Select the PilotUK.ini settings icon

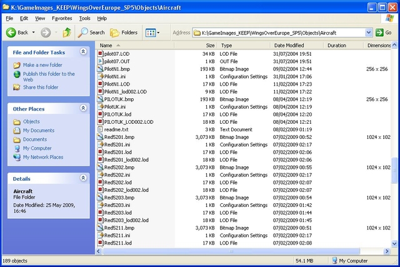coord(100,107)
